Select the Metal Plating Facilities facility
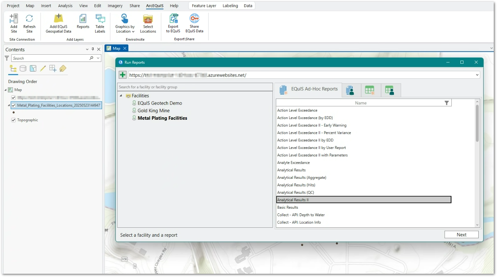The width and height of the screenshot is (497, 277). pyautogui.click(x=162, y=118)
